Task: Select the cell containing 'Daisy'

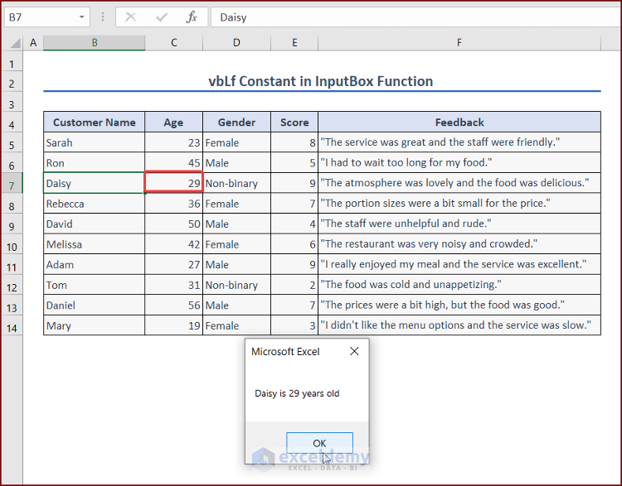Action: click(95, 183)
